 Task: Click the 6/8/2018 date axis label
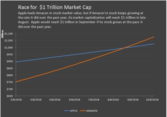coord(74,100)
